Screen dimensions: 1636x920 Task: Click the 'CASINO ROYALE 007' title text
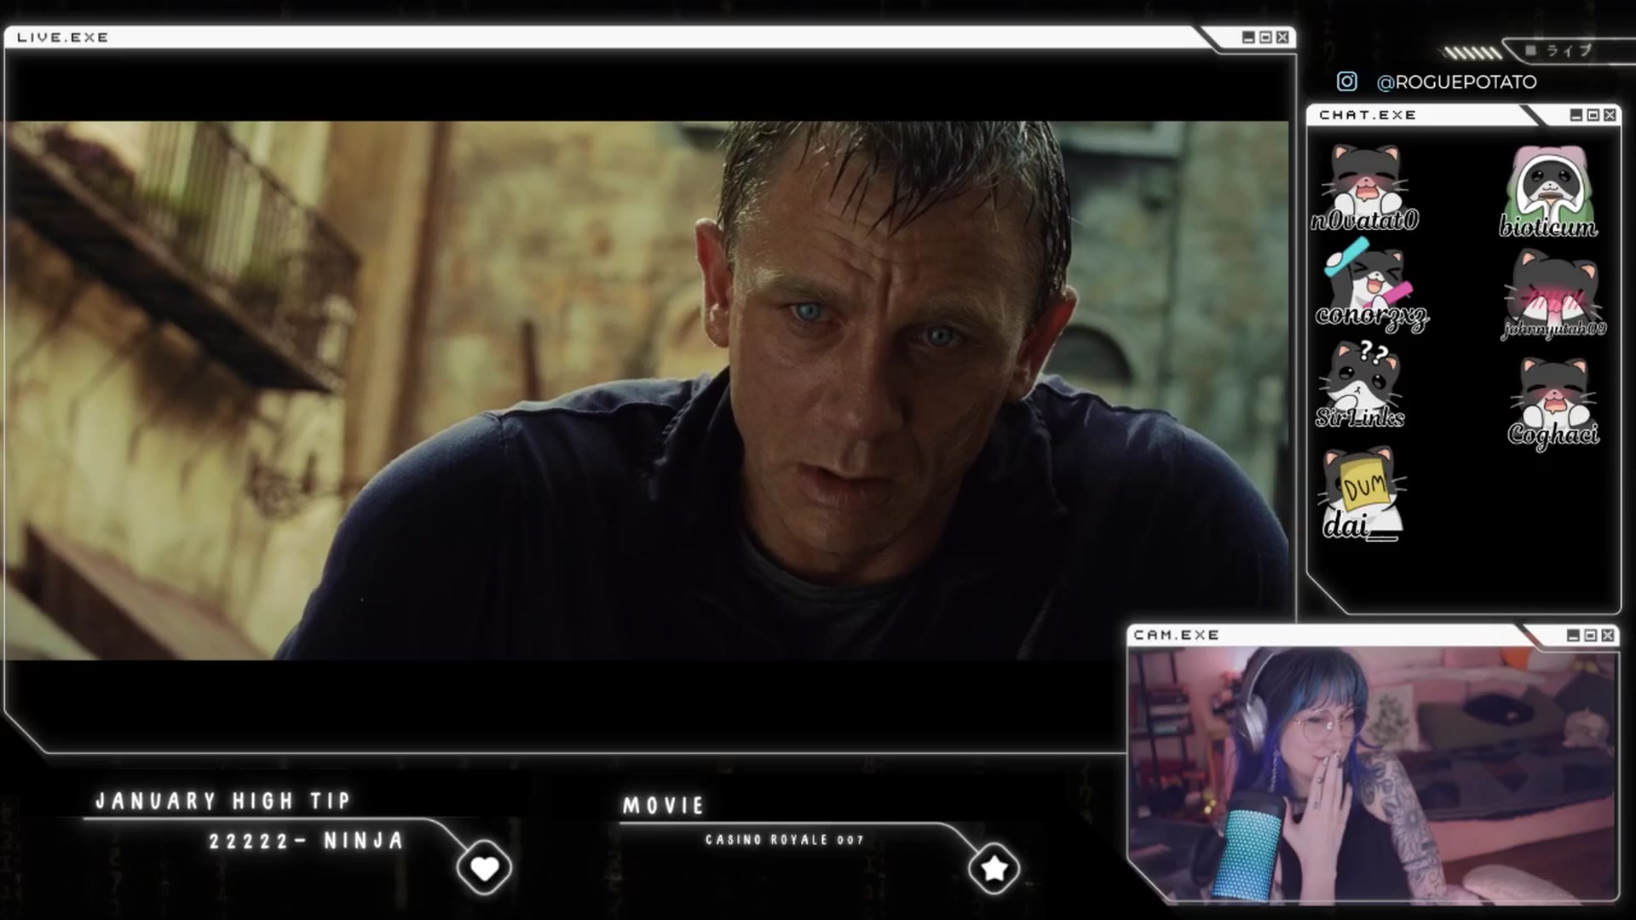(785, 840)
